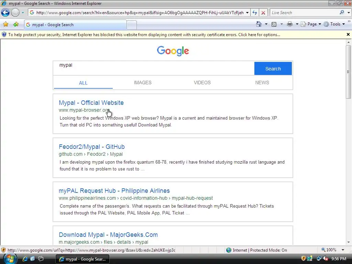Switch to the VIDEOS tab

202,82
